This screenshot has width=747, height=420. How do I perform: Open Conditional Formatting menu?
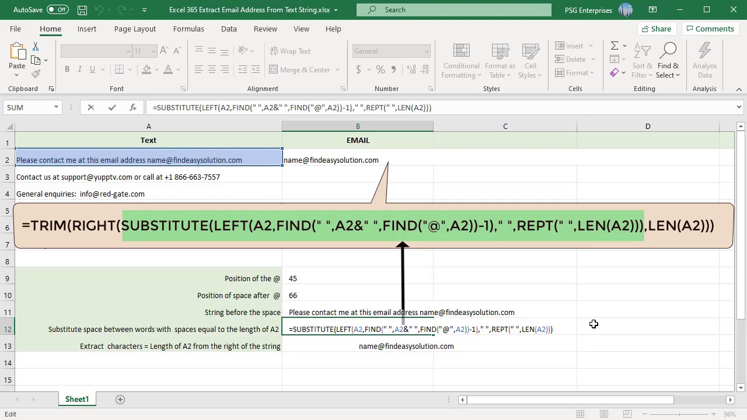point(461,61)
